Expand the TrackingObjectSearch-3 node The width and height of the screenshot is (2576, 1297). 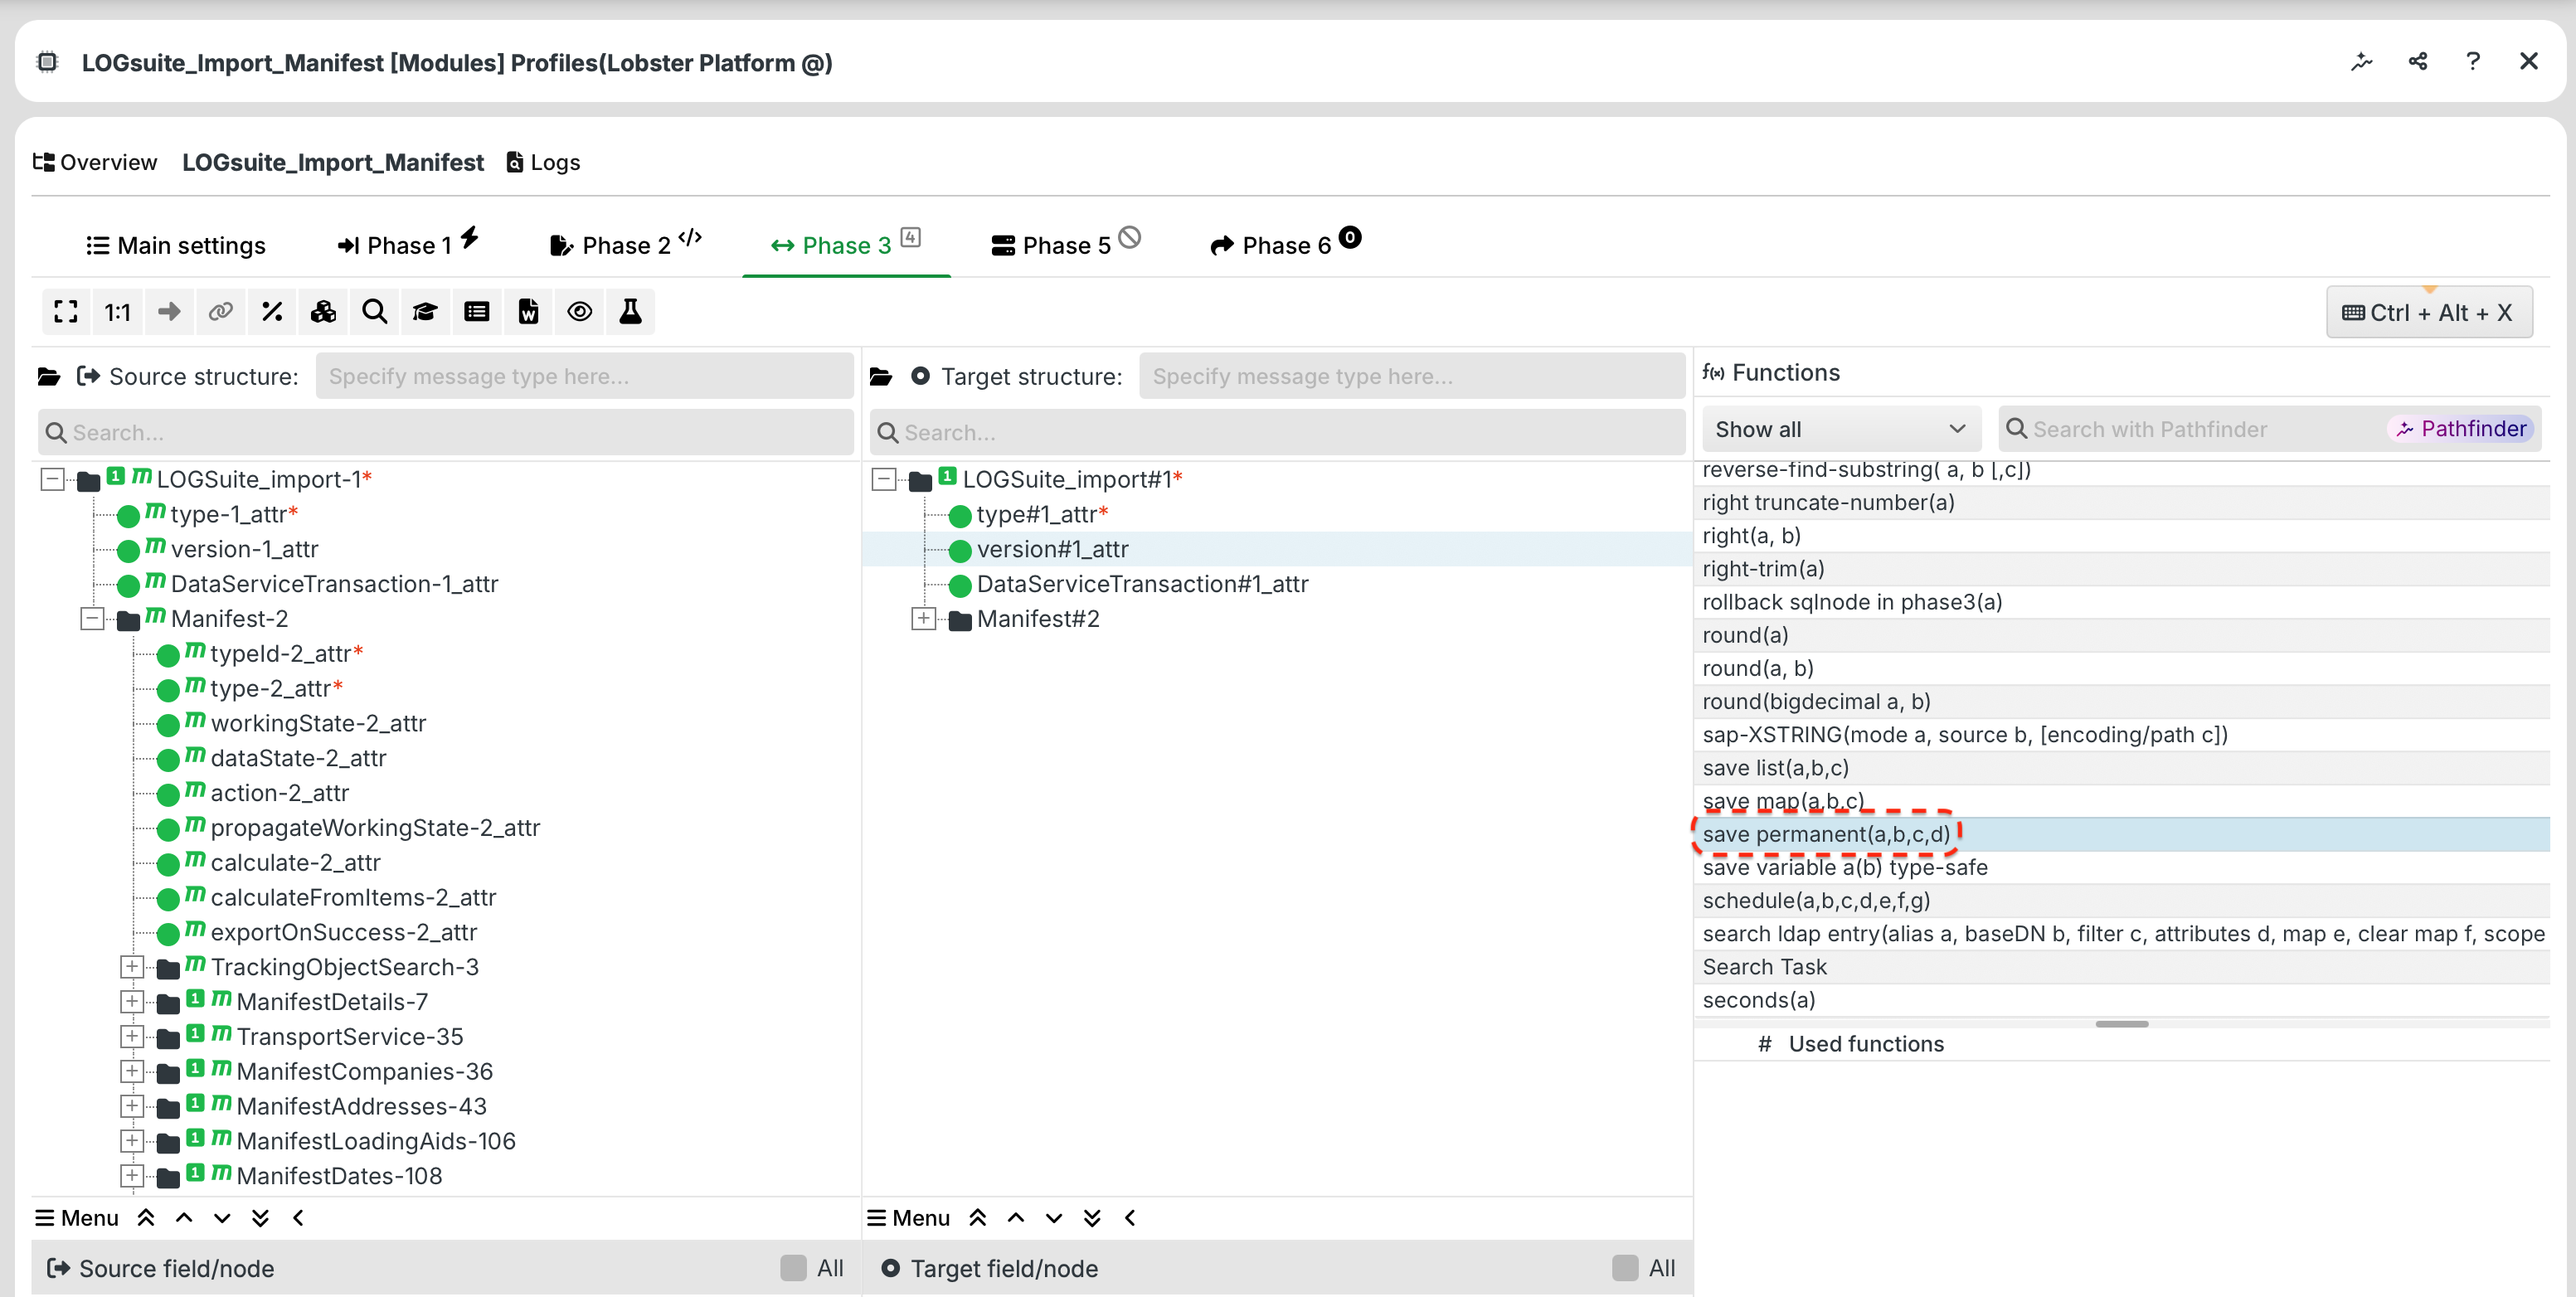click(x=132, y=967)
